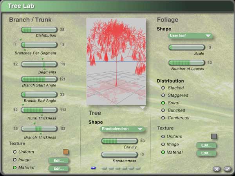Open the triangle menu below tree preview
Screen dimensions: 235x176
[x=143, y=108]
